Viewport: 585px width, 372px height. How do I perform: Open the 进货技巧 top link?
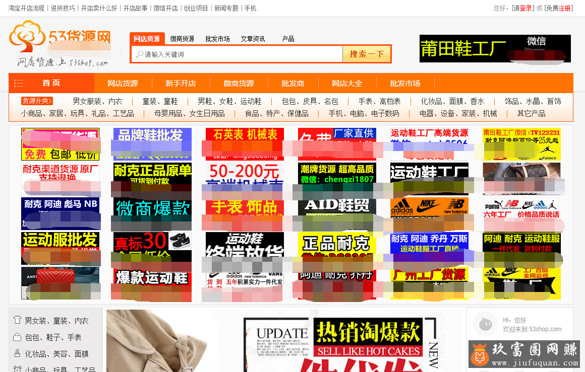63,8
